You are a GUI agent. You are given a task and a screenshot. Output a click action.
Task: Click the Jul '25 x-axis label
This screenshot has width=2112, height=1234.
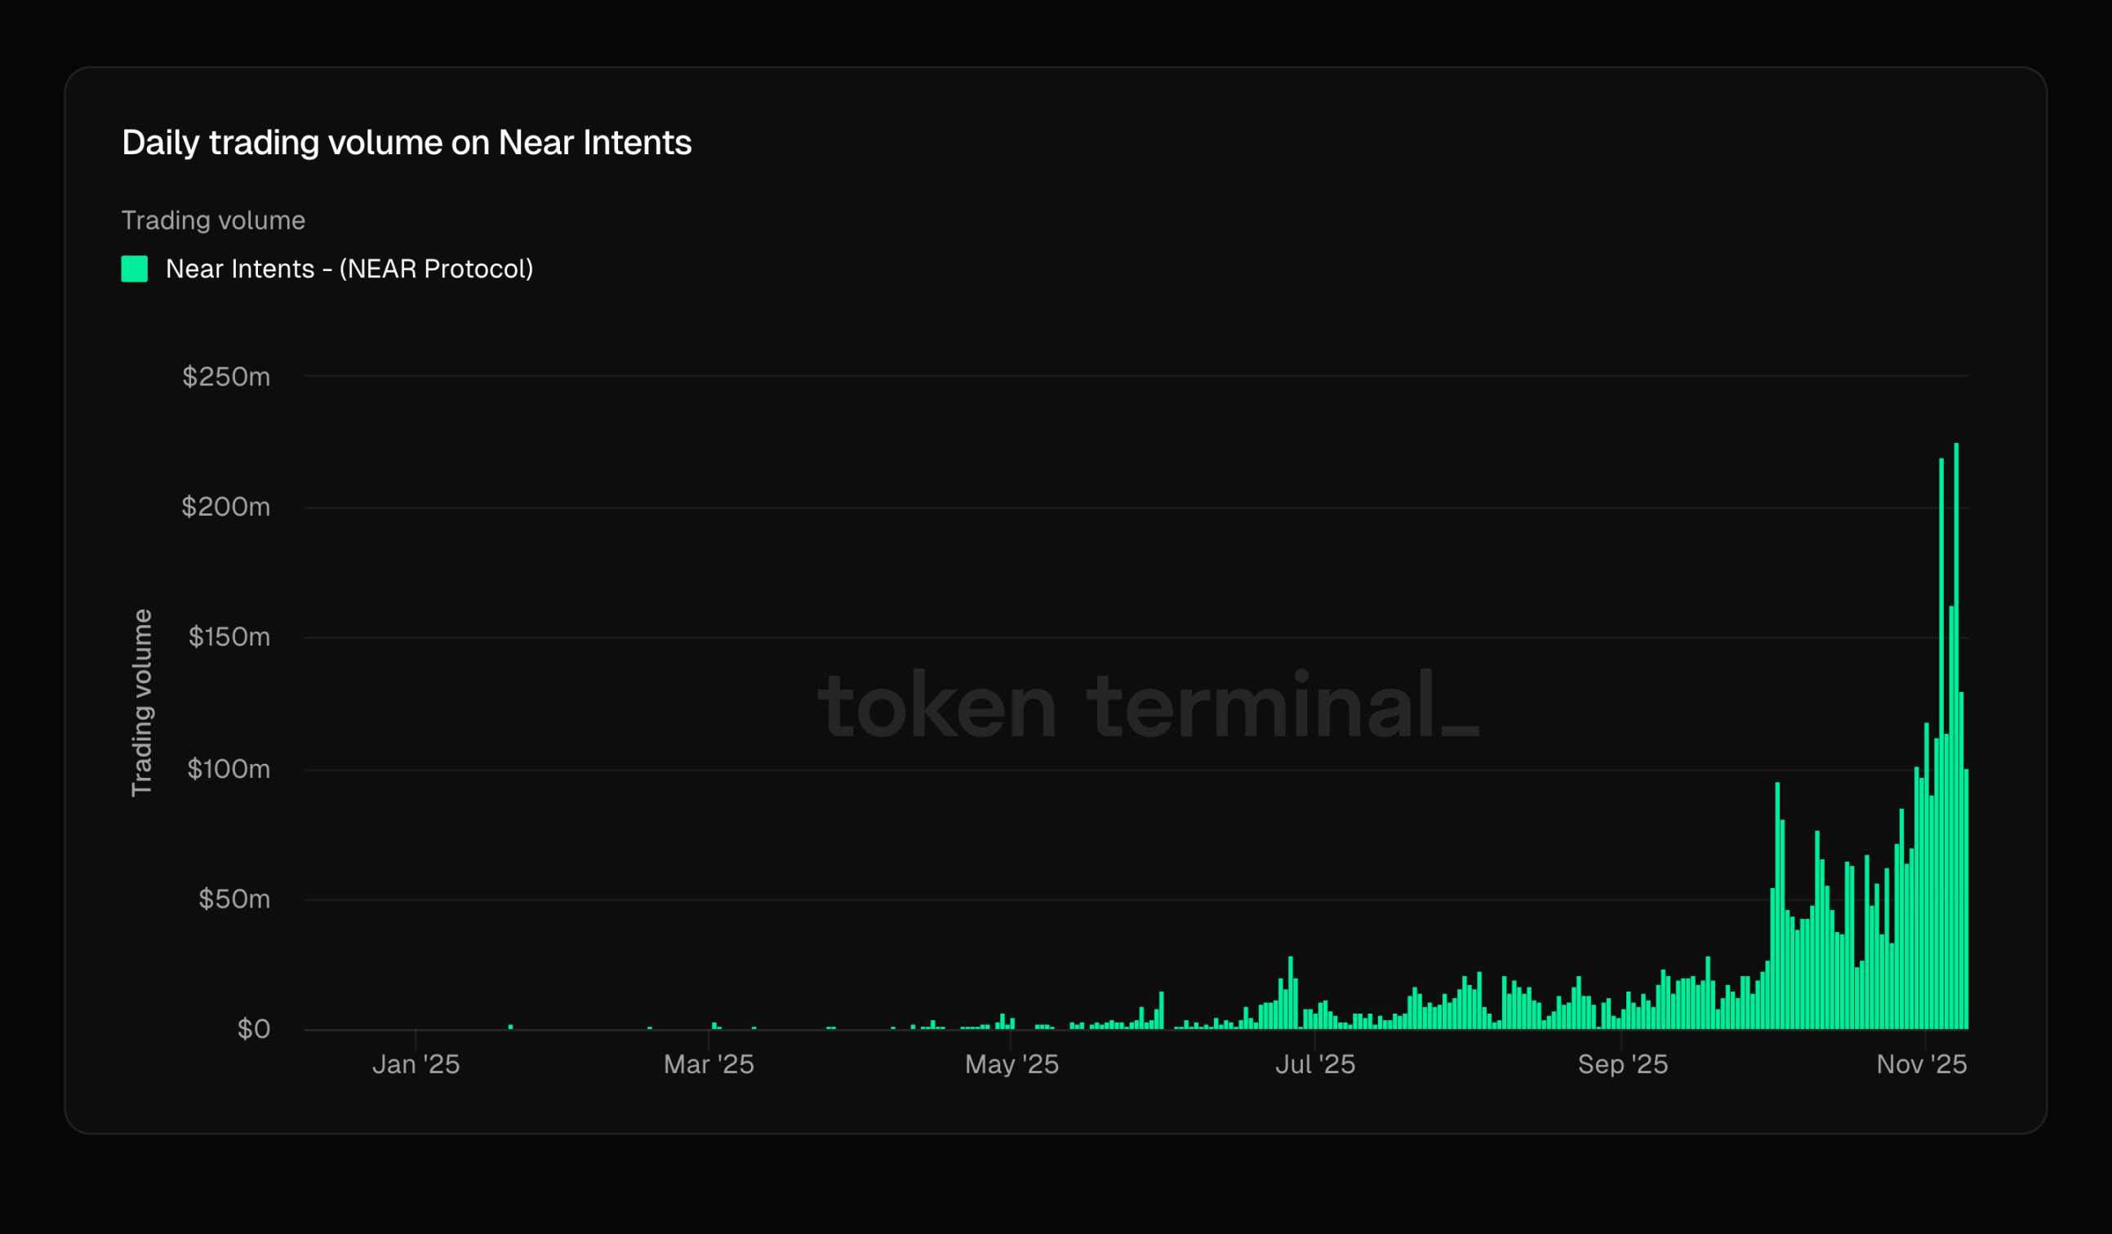tap(1315, 1064)
